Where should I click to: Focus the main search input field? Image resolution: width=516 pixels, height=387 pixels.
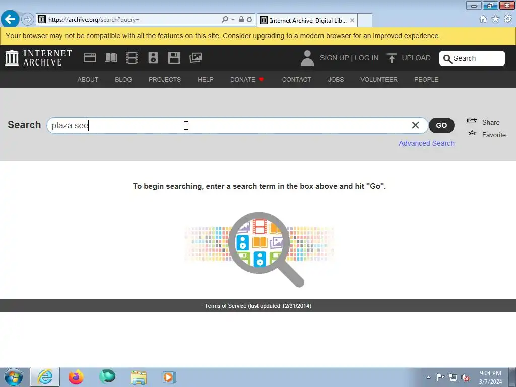tap(237, 125)
